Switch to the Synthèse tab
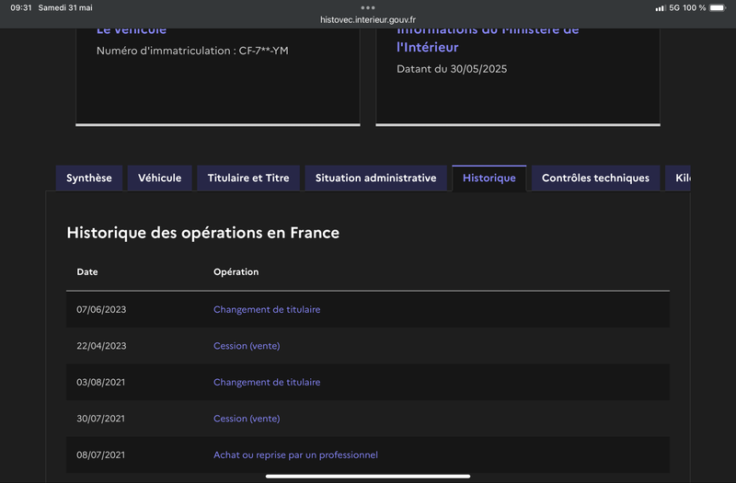Viewport: 736px width, 483px height. pyautogui.click(x=89, y=178)
